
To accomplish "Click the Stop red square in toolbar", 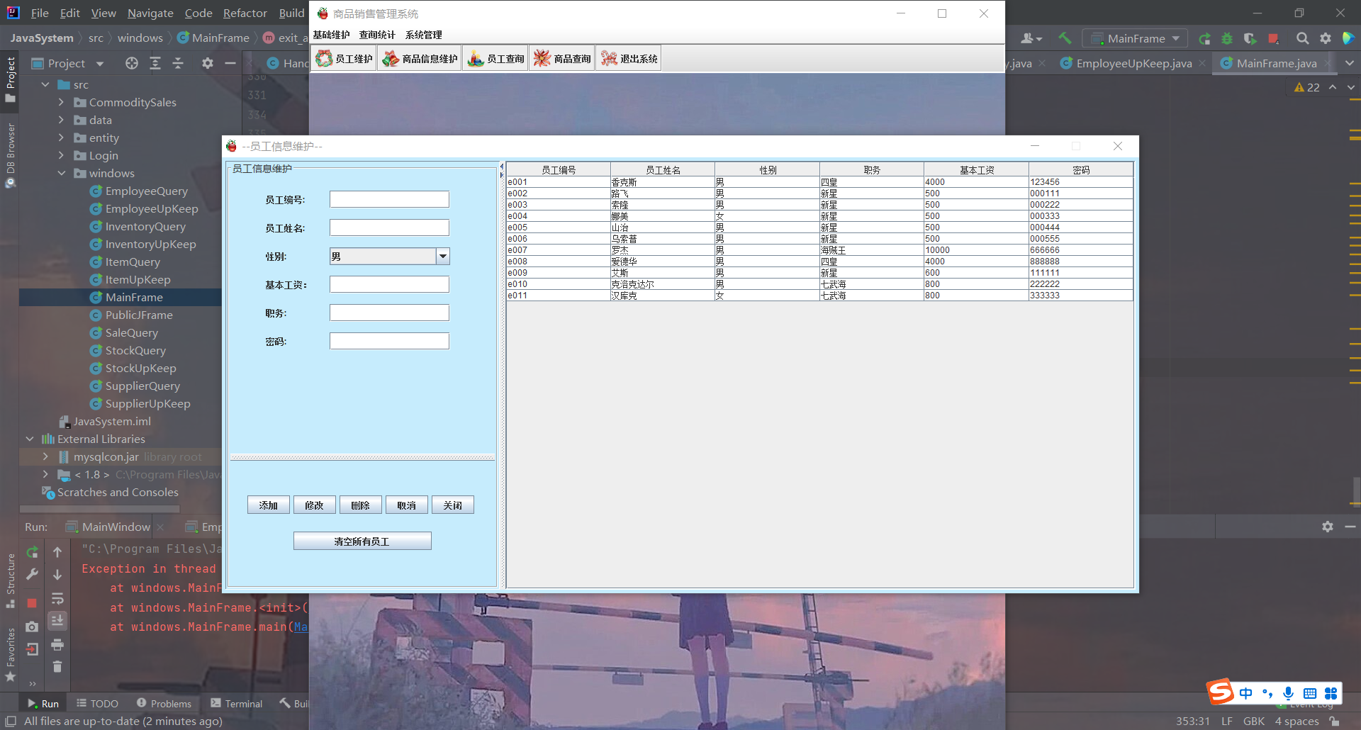I will pyautogui.click(x=1273, y=38).
